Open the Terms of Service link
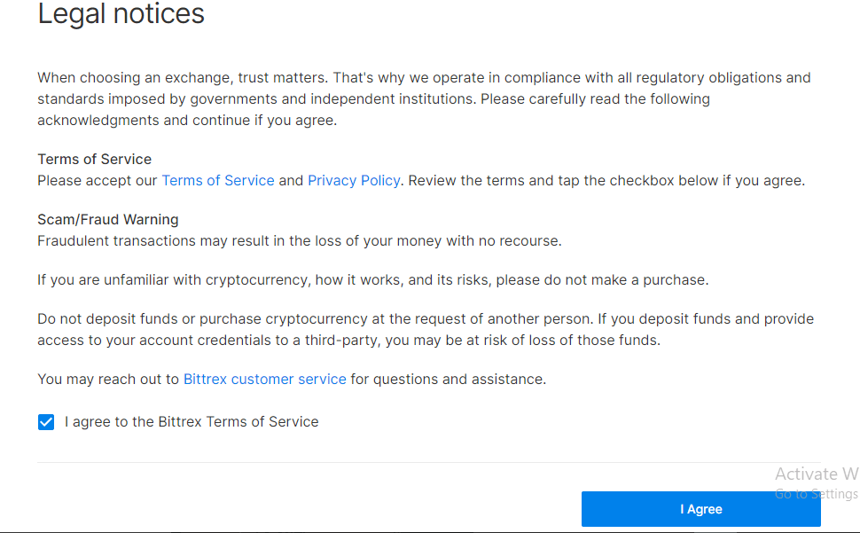 pyautogui.click(x=217, y=181)
